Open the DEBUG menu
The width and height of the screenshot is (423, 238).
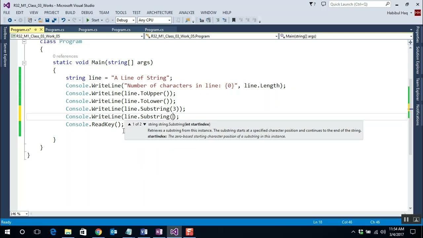(87, 13)
